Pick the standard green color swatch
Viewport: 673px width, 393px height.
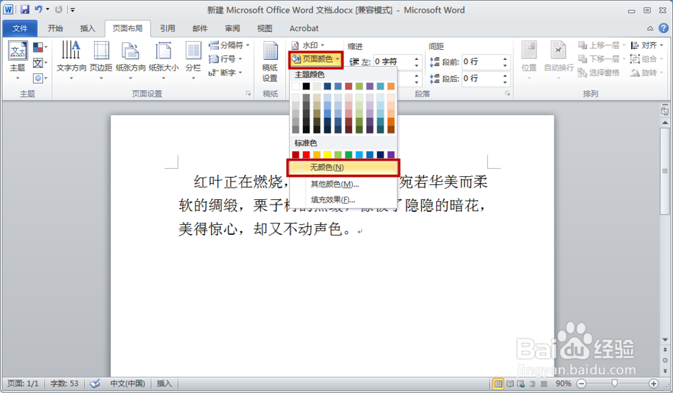pos(349,155)
